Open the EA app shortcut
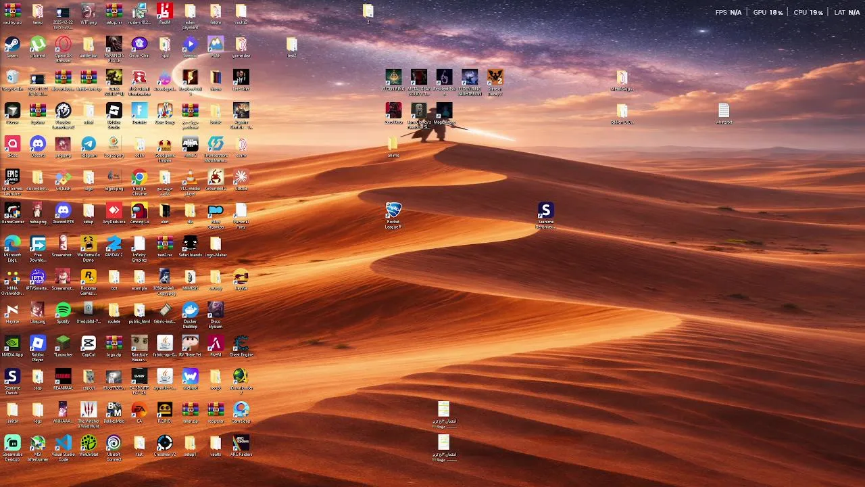The width and height of the screenshot is (865, 487). tap(139, 411)
